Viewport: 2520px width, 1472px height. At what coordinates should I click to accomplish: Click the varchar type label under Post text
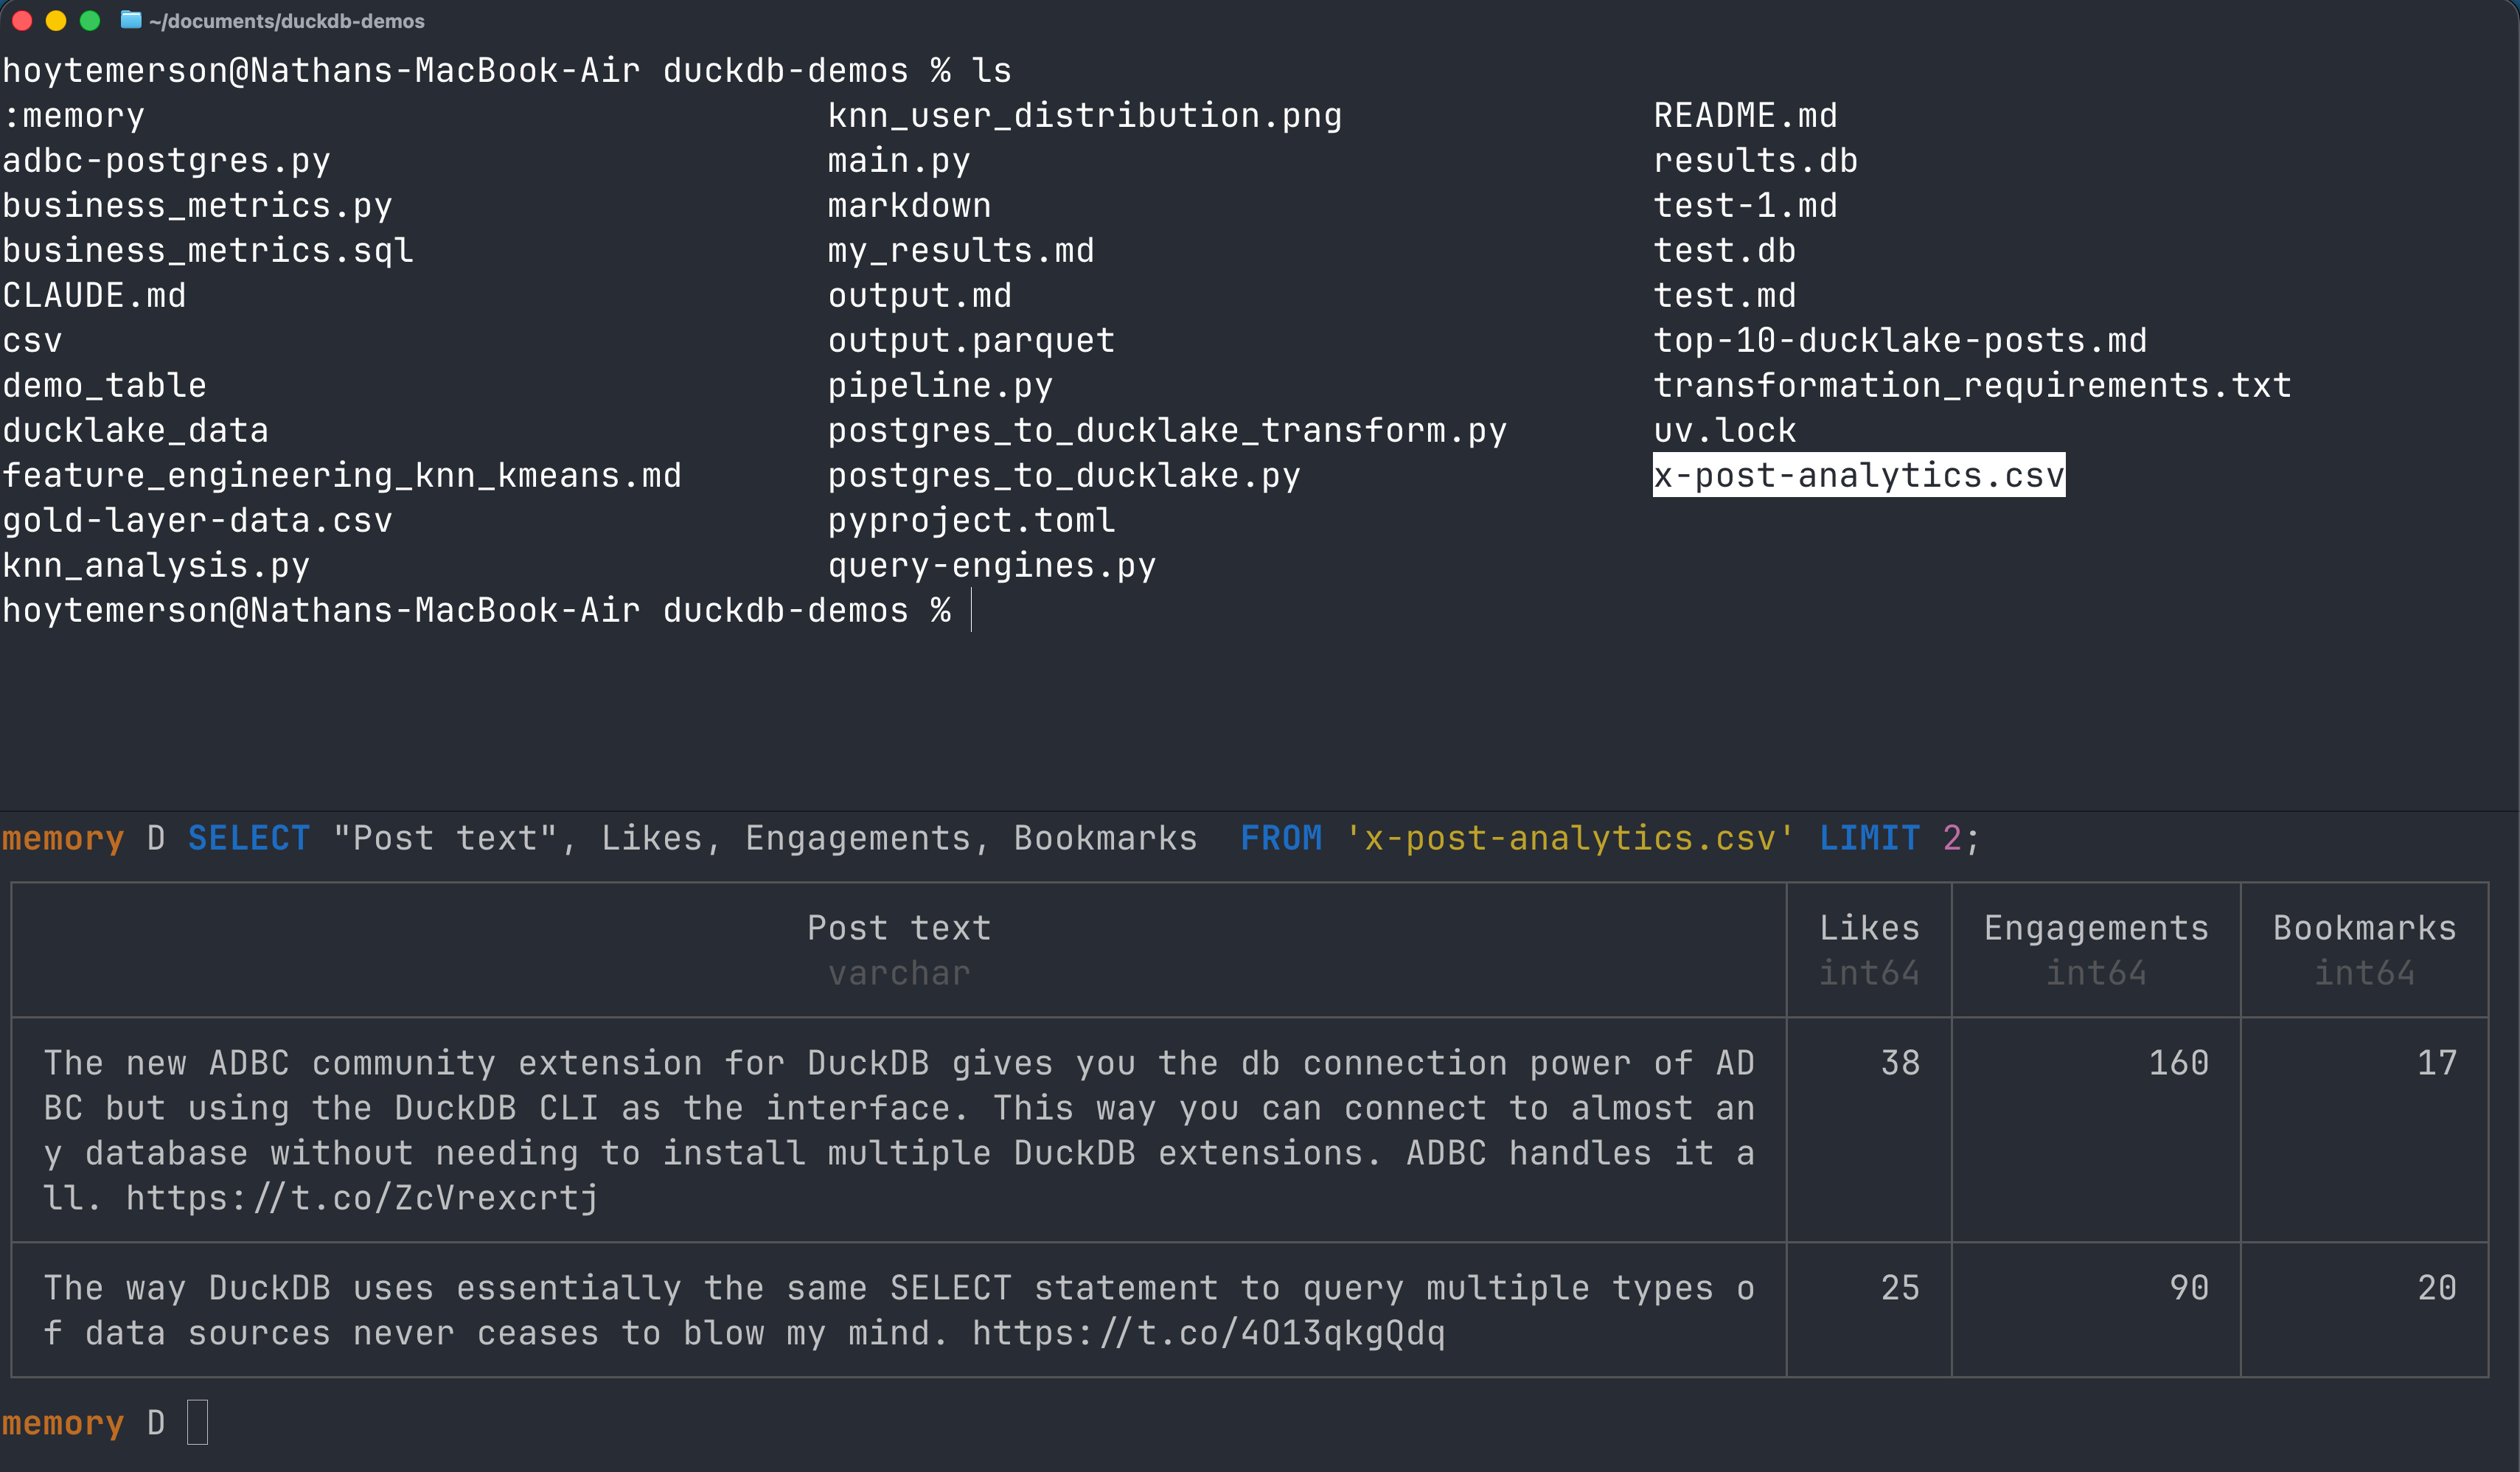pyautogui.click(x=899, y=973)
